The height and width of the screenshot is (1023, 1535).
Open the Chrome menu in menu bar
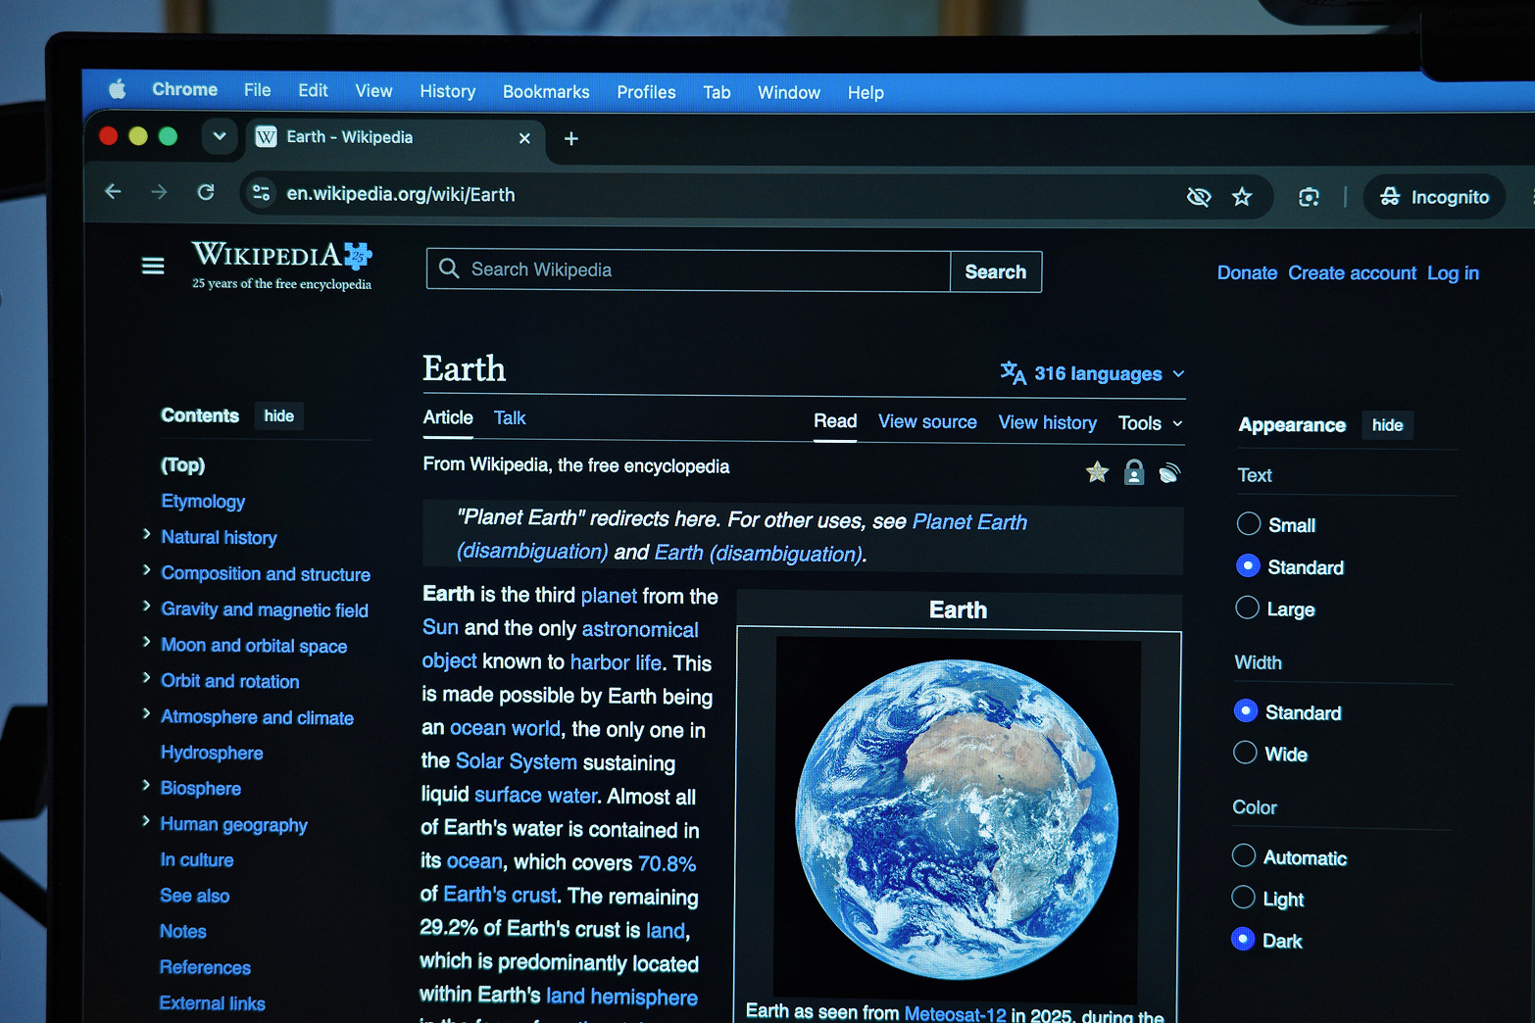[x=185, y=89]
